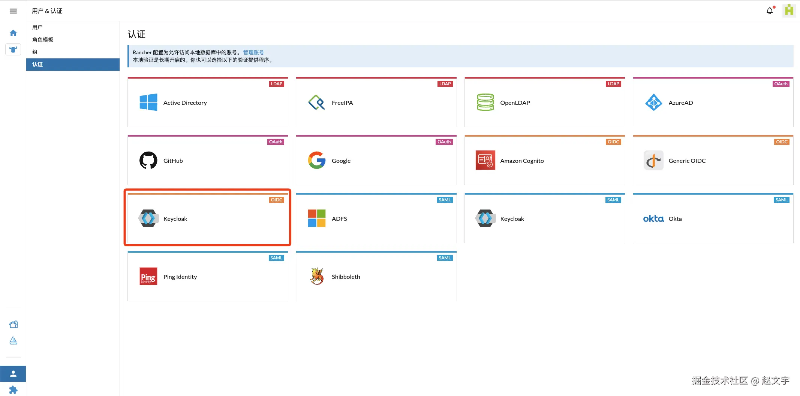Click the Amazon Cognito red icon
The width and height of the screenshot is (800, 396).
point(485,160)
